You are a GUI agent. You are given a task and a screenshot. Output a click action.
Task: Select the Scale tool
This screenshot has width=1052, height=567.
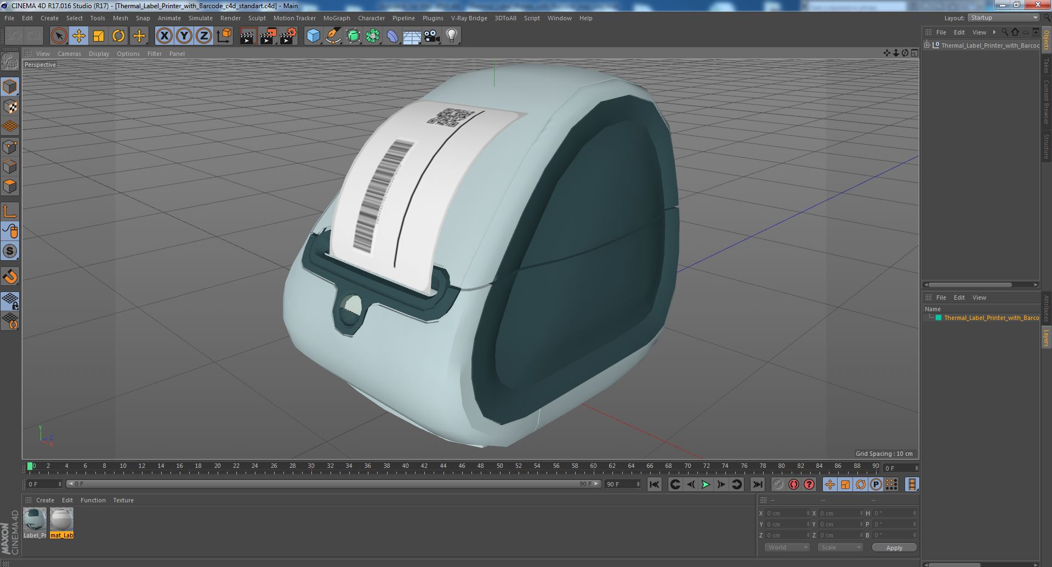99,36
